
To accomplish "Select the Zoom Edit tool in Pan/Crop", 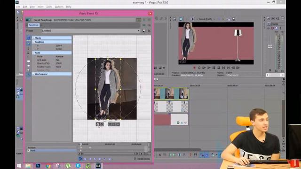I will pos(28,70).
